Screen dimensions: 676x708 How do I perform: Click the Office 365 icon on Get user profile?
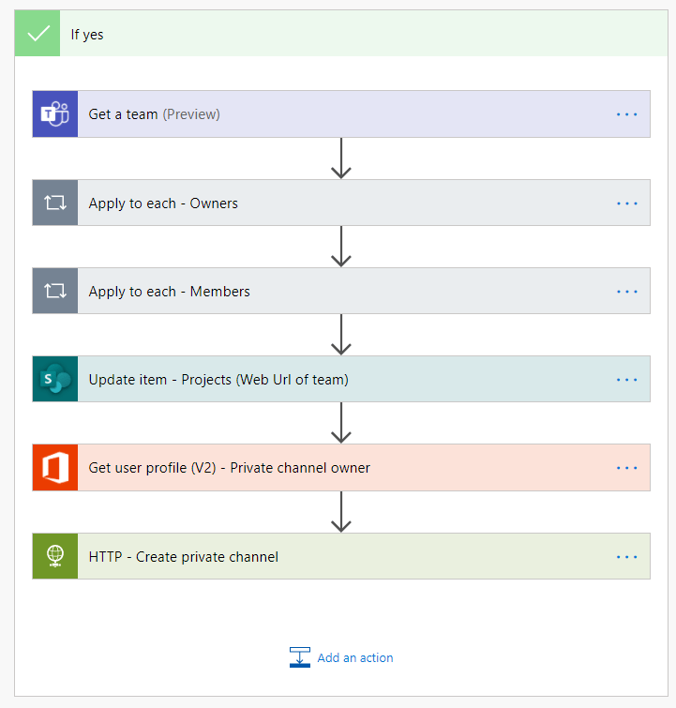(55, 467)
